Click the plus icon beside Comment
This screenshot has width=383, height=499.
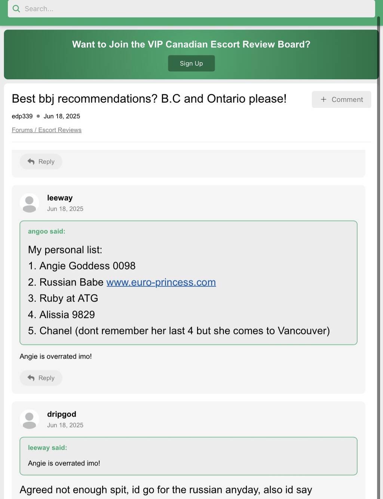click(x=324, y=99)
